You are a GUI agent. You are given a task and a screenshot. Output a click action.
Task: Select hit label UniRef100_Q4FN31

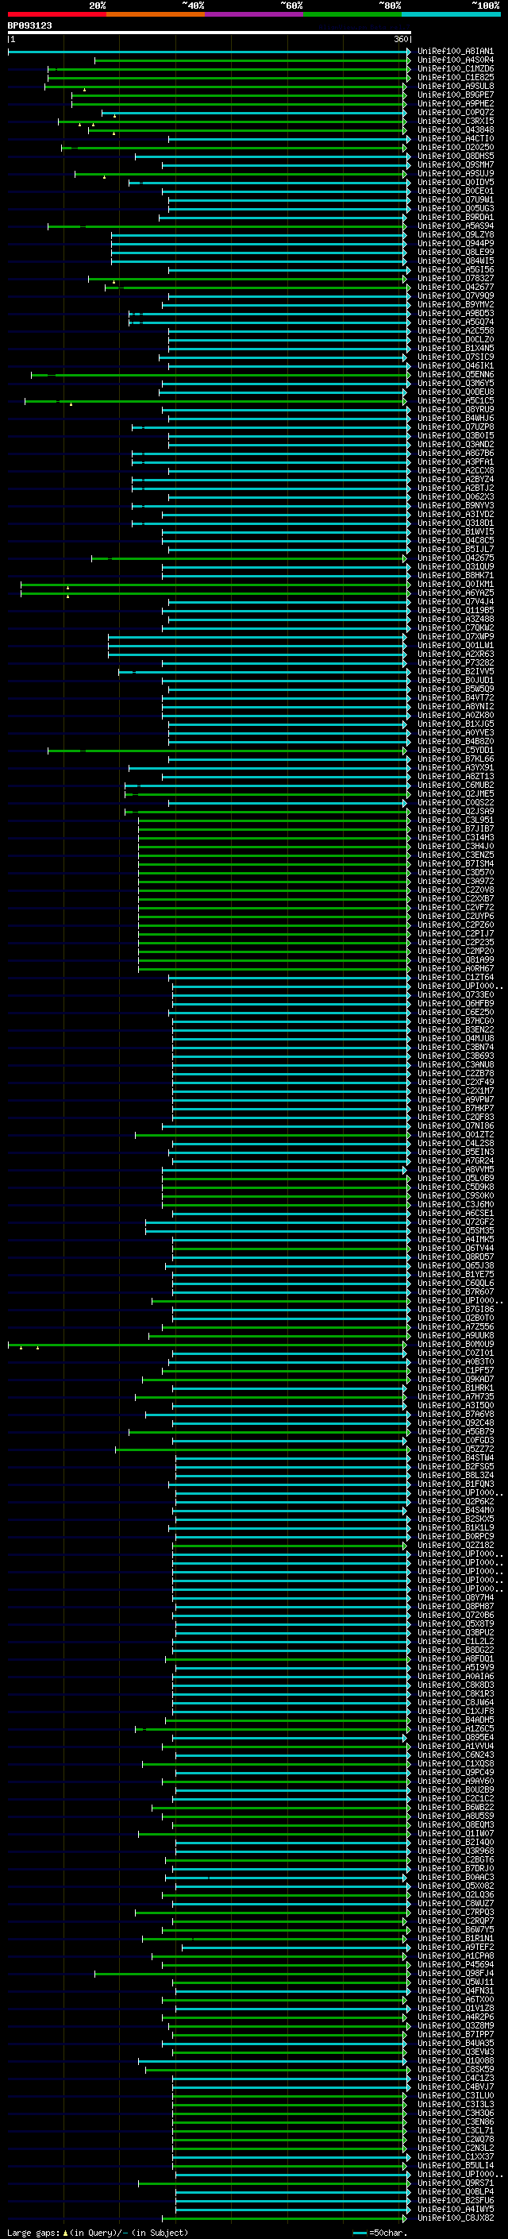(455, 1990)
